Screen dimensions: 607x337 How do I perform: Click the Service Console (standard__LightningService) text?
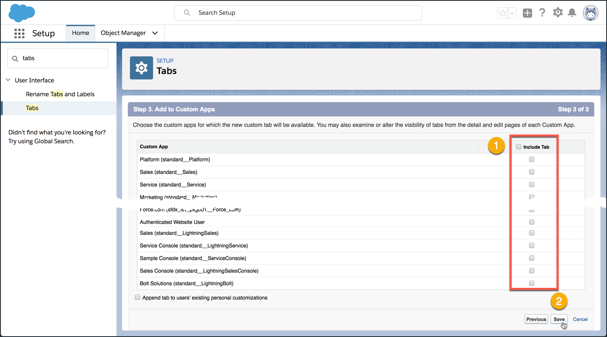coord(194,246)
